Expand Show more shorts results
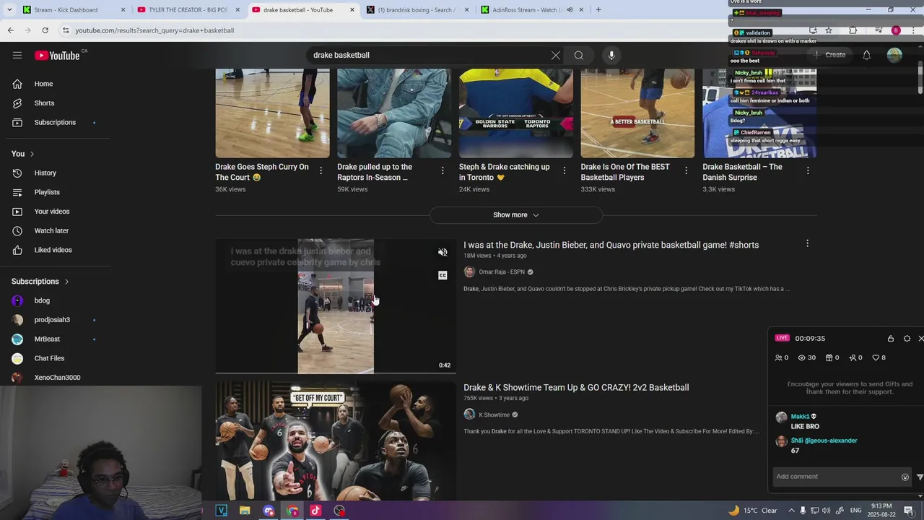Screen dimensions: 924x520 coord(516,214)
